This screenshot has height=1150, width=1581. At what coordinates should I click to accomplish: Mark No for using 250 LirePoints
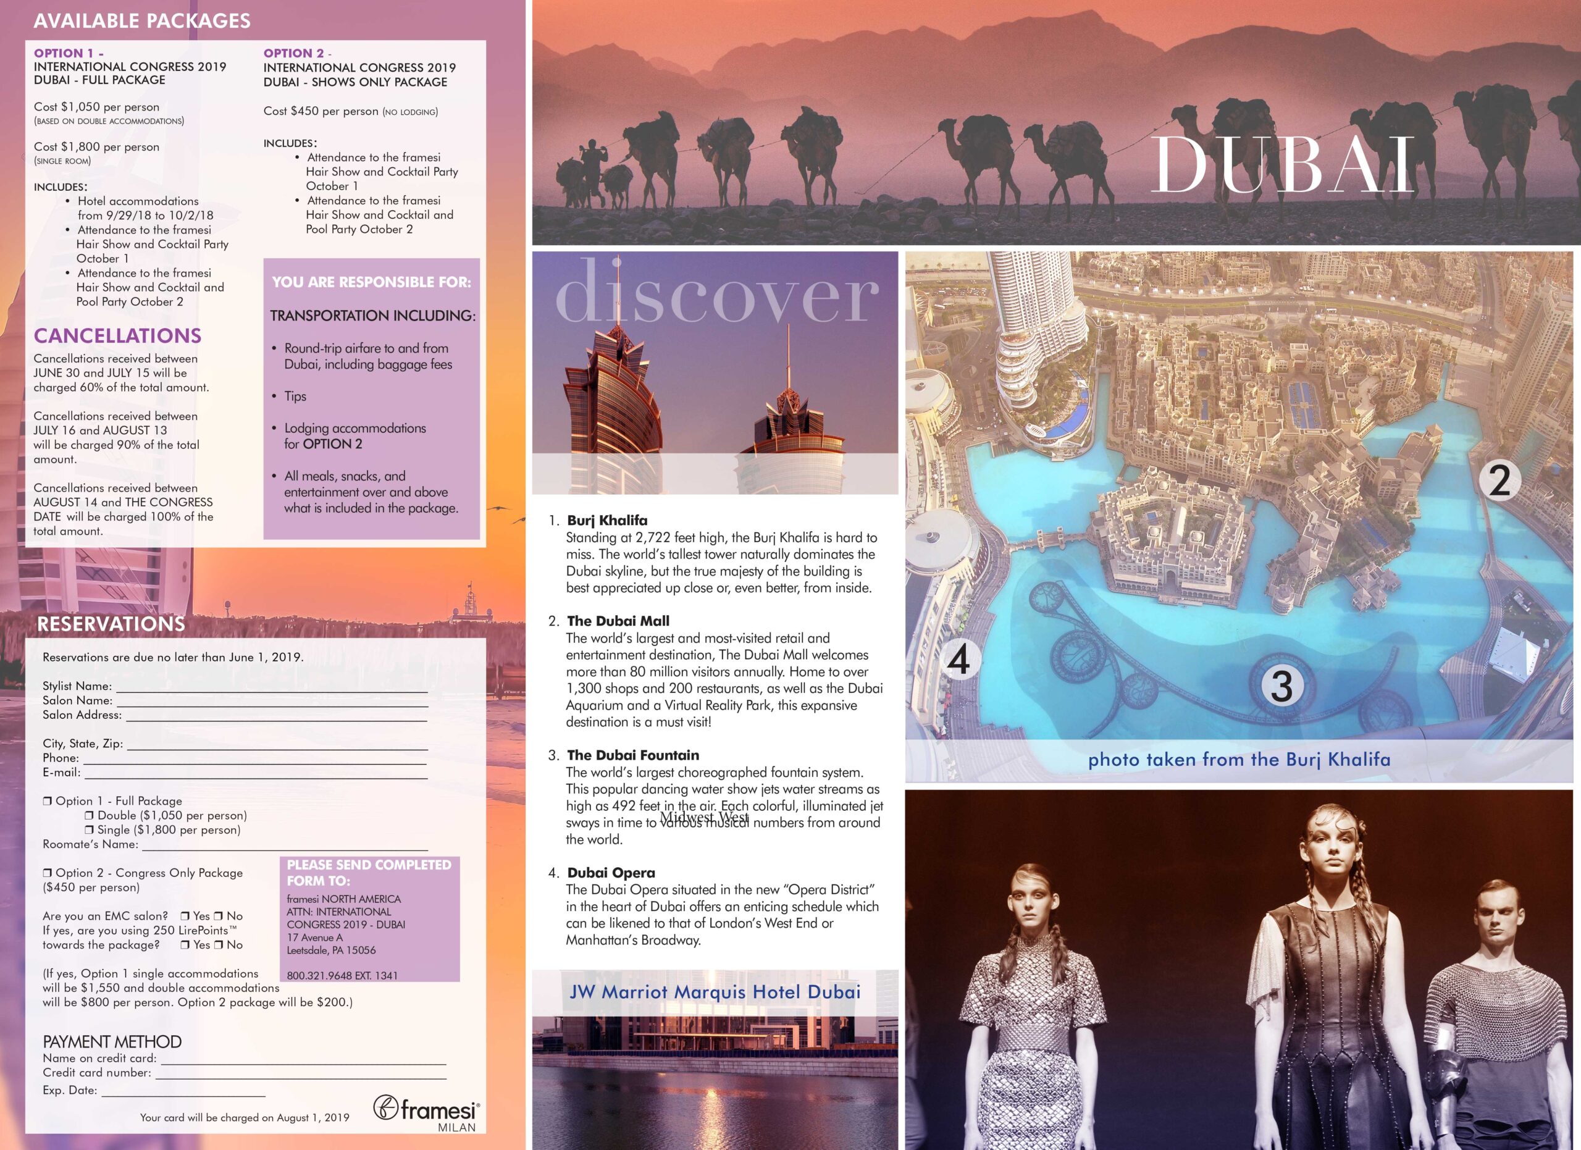pyautogui.click(x=219, y=945)
